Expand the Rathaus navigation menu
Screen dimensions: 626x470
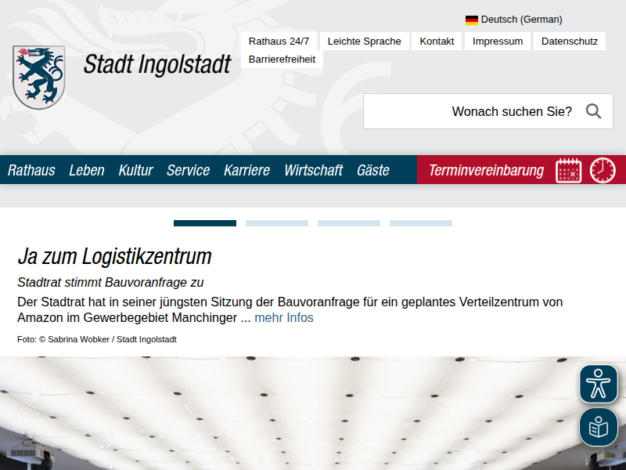click(31, 170)
